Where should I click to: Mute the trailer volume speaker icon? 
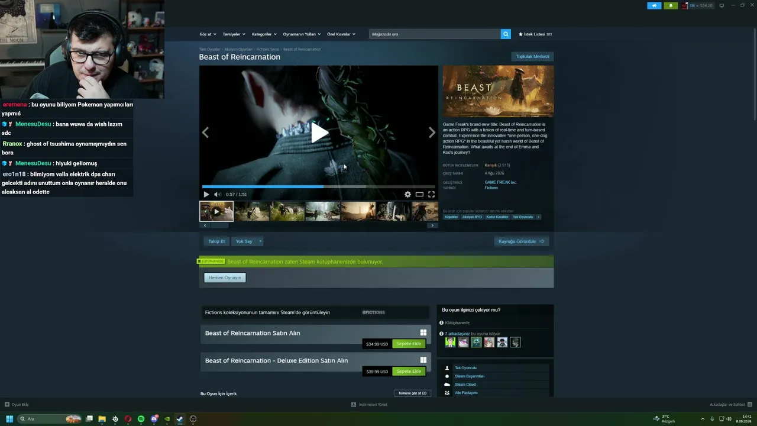[217, 194]
